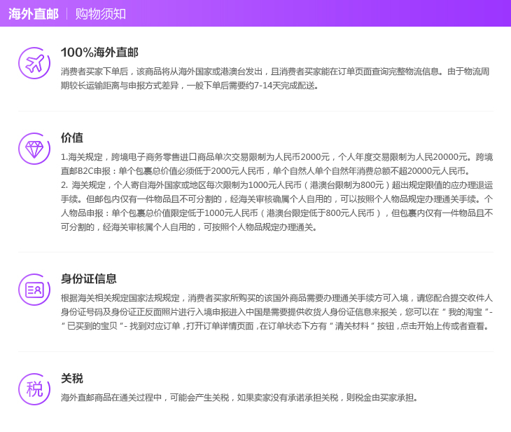Click the line starting 根据海关相关规定国家法规
511x432 pixels.
click(x=276, y=298)
